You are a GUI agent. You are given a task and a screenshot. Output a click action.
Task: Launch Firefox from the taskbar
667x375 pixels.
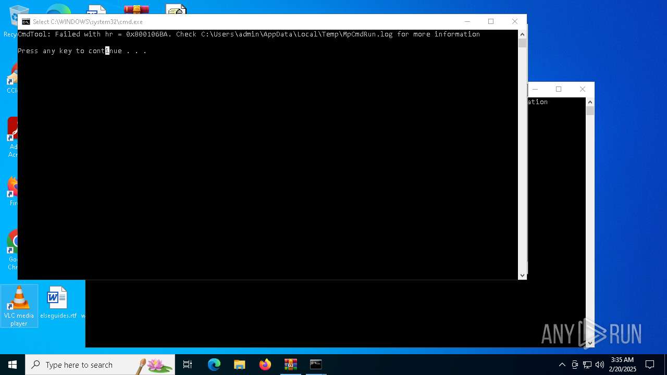pyautogui.click(x=265, y=365)
